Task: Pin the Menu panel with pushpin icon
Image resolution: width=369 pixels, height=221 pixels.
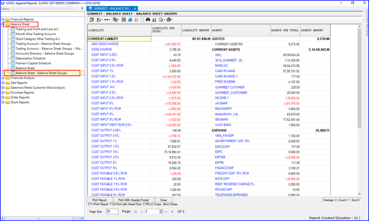Action: click(x=82, y=9)
